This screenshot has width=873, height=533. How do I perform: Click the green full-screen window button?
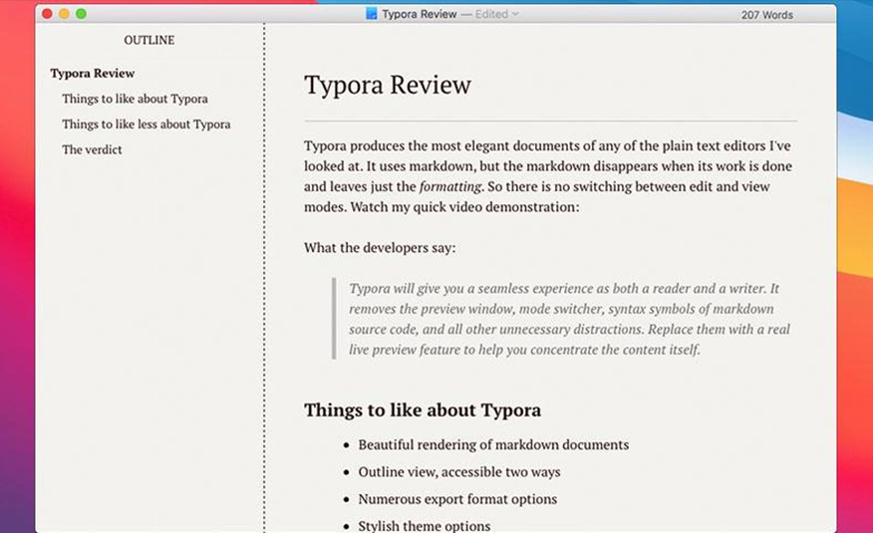tap(82, 13)
